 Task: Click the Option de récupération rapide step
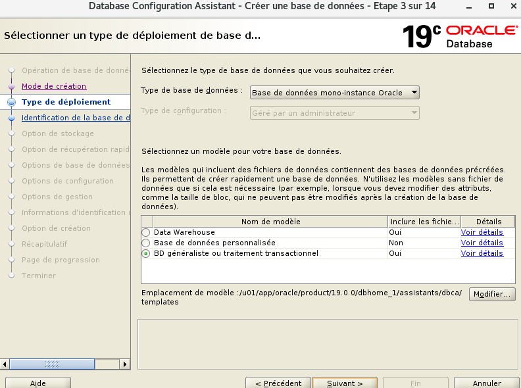tap(76, 149)
